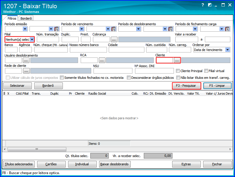235x177 pixels.
Task: Open Usuário desdobramento lookup ellipsis button
Action: click(26, 60)
